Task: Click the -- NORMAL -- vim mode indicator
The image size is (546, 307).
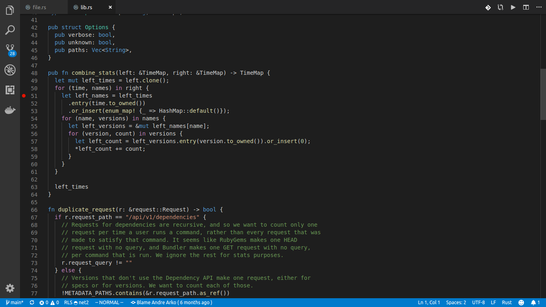Action: [110, 303]
